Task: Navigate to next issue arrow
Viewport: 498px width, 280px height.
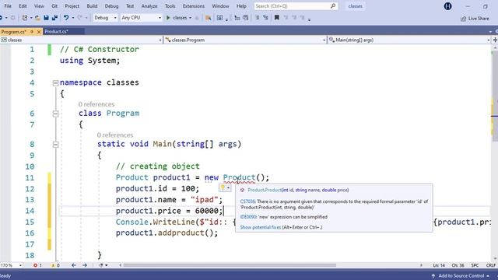Action: [x=85, y=265]
